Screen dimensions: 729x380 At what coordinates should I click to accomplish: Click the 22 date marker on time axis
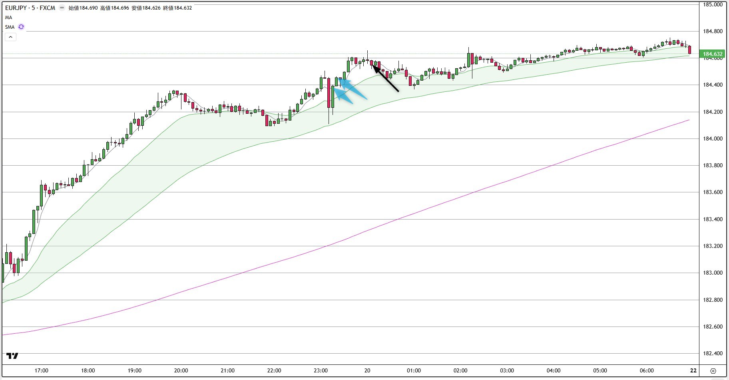[x=693, y=370]
